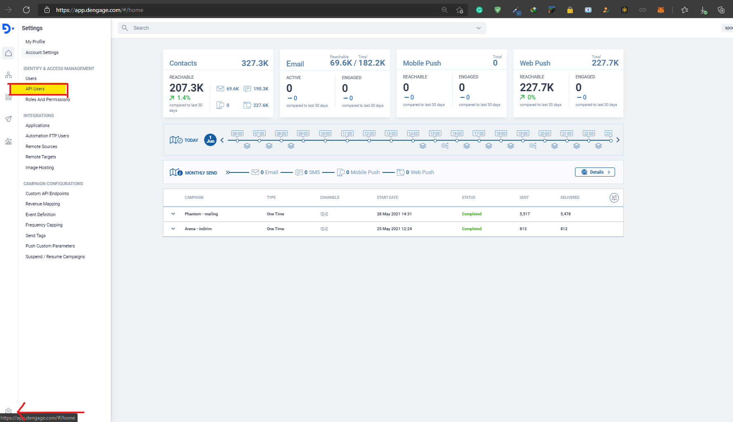Open the Home dashboard icon in sidebar
This screenshot has height=422, width=733.
[x=8, y=53]
